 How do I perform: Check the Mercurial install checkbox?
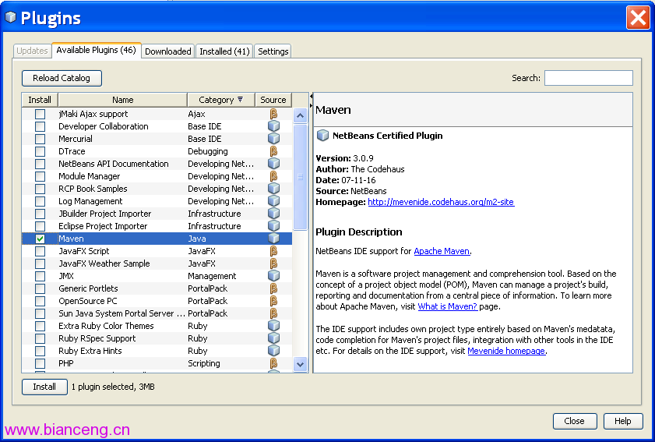(40, 139)
